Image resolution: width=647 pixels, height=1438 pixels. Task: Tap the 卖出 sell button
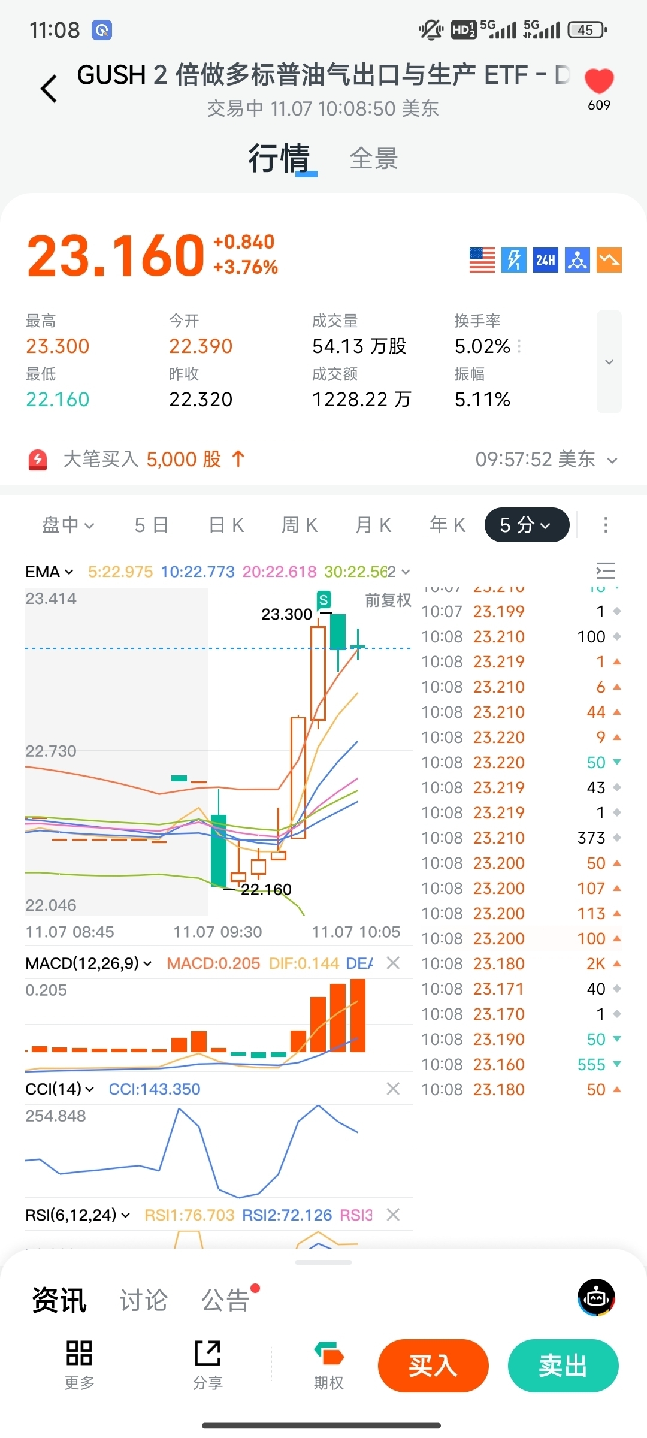pos(563,1366)
